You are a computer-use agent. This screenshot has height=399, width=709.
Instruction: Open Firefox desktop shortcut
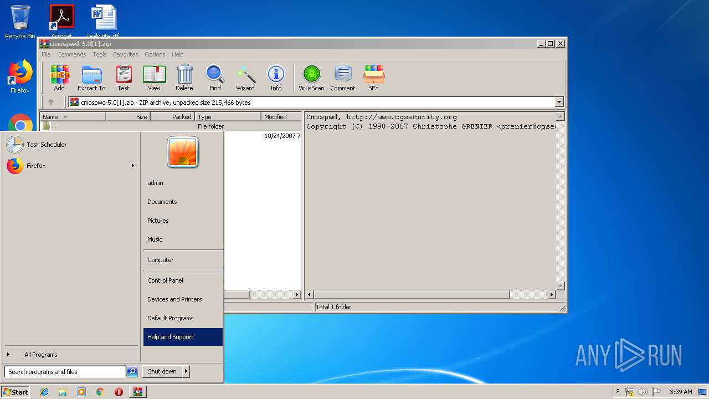click(x=20, y=76)
